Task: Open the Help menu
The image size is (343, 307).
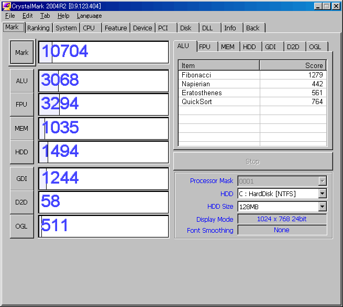Action: (63, 16)
